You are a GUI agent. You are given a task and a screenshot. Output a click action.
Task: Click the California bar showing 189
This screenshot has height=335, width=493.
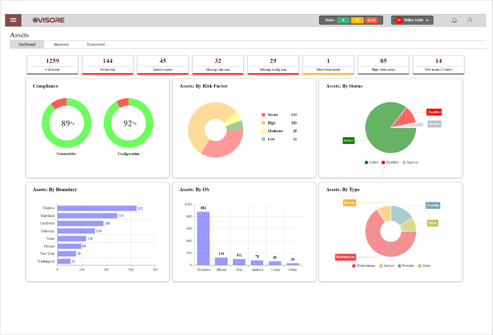tap(81, 223)
